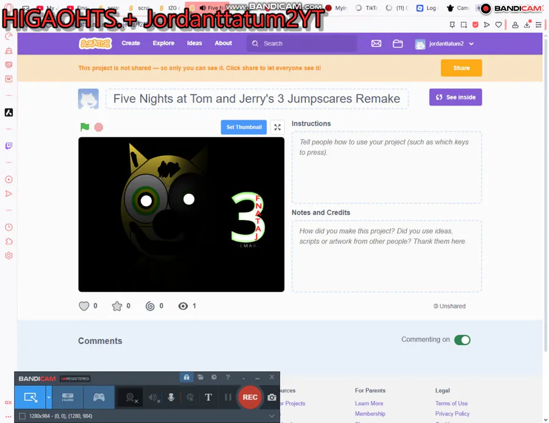
Task: Toggle Commenting on switch
Action: point(462,339)
